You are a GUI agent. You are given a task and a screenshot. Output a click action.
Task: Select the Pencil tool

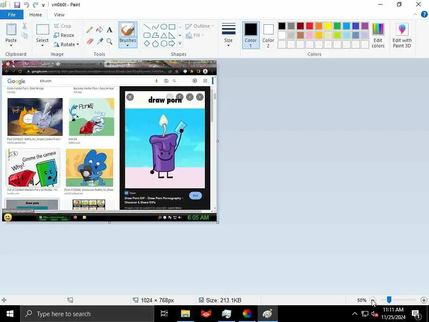(90, 30)
